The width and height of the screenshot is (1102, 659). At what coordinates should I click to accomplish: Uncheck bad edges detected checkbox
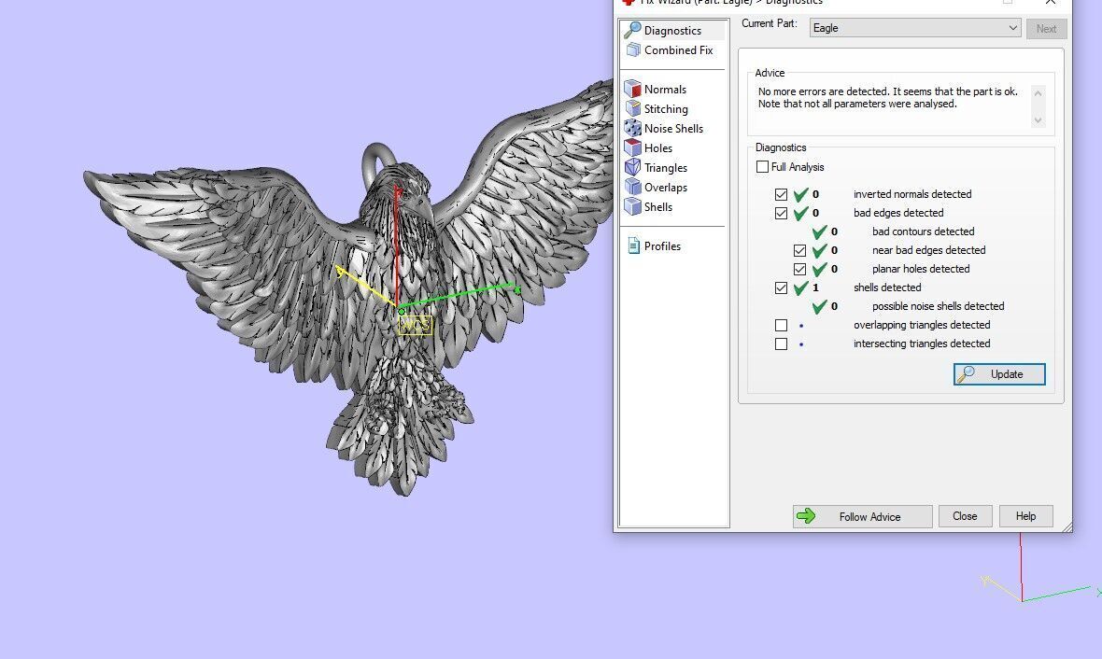click(x=781, y=213)
